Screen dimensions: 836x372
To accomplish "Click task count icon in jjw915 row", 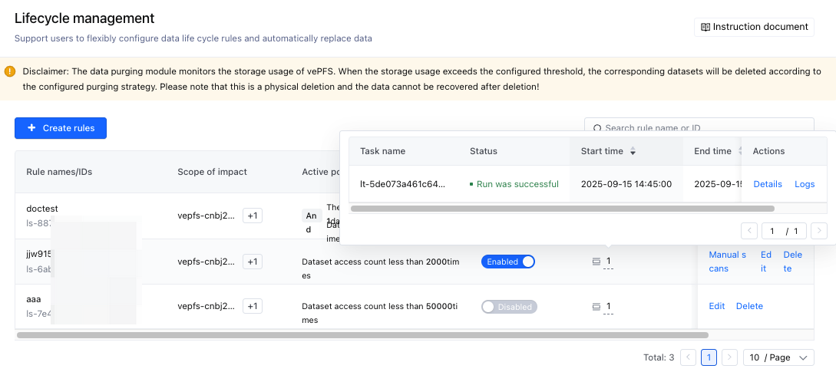I will 596,261.
